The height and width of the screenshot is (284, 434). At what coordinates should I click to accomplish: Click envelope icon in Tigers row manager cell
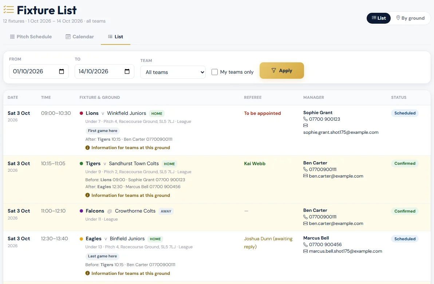305,176
